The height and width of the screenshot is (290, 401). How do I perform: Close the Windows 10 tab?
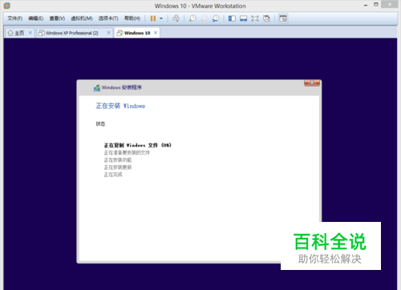156,33
